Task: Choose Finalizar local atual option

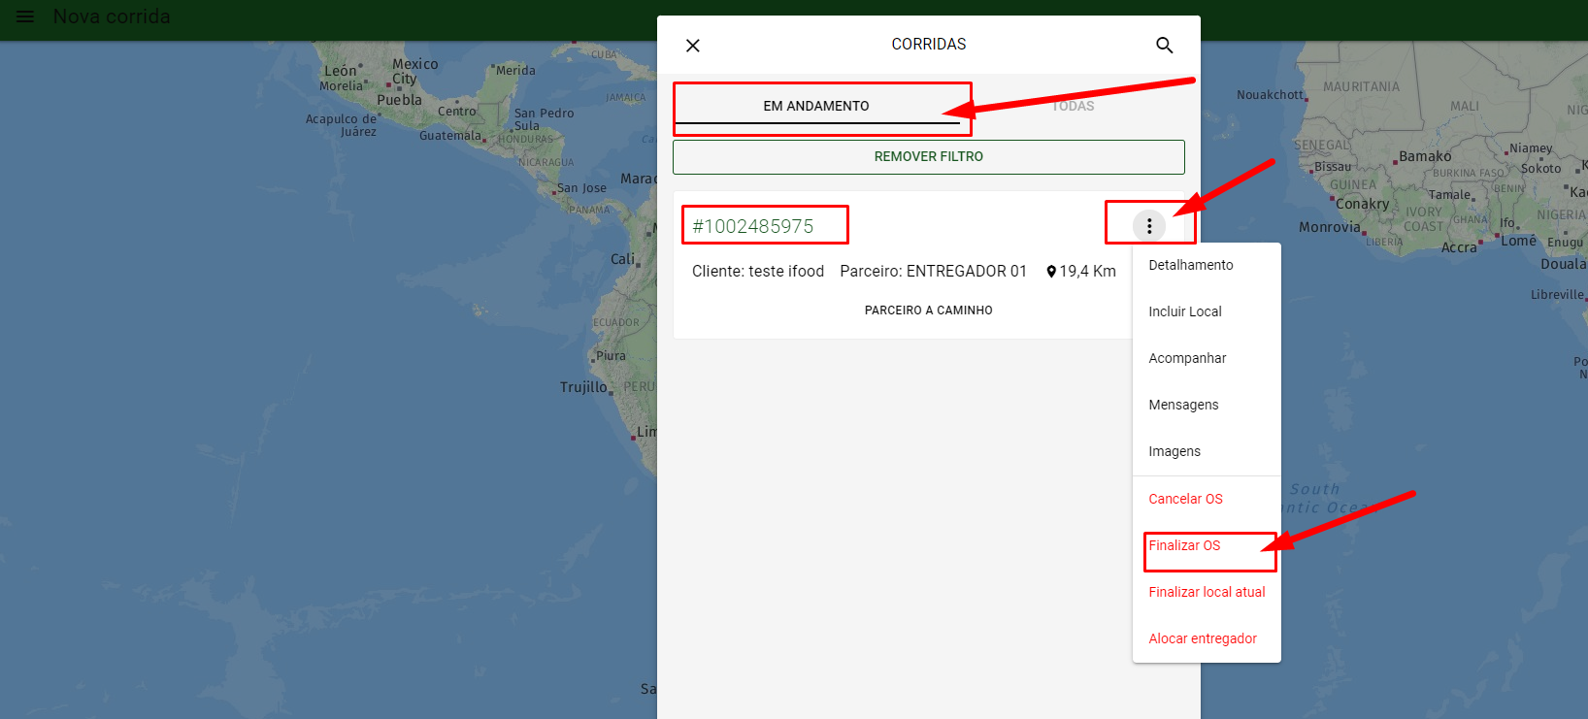Action: [x=1207, y=592]
